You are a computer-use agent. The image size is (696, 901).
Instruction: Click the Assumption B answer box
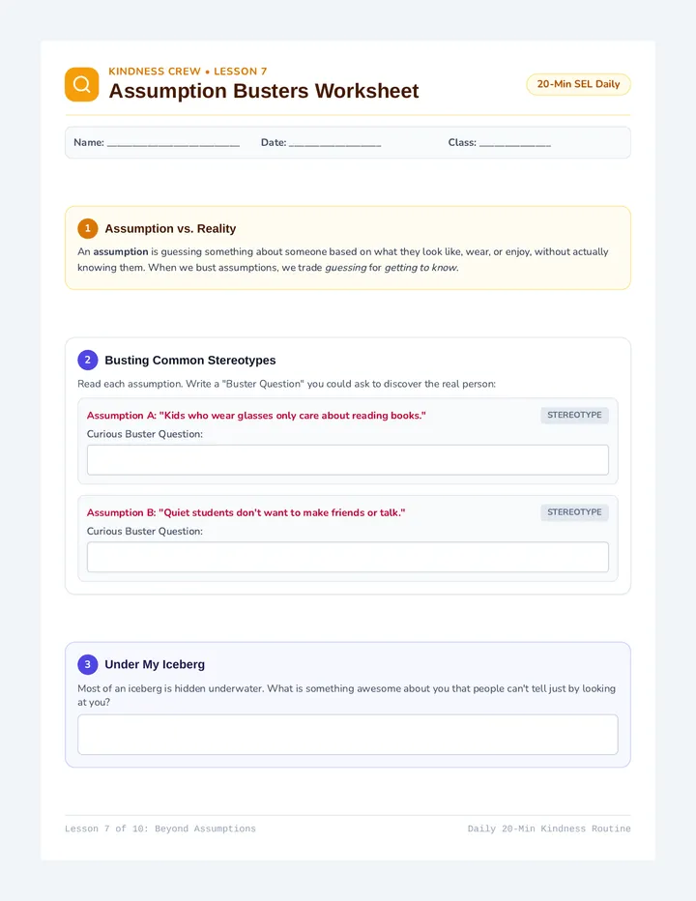[x=348, y=557]
